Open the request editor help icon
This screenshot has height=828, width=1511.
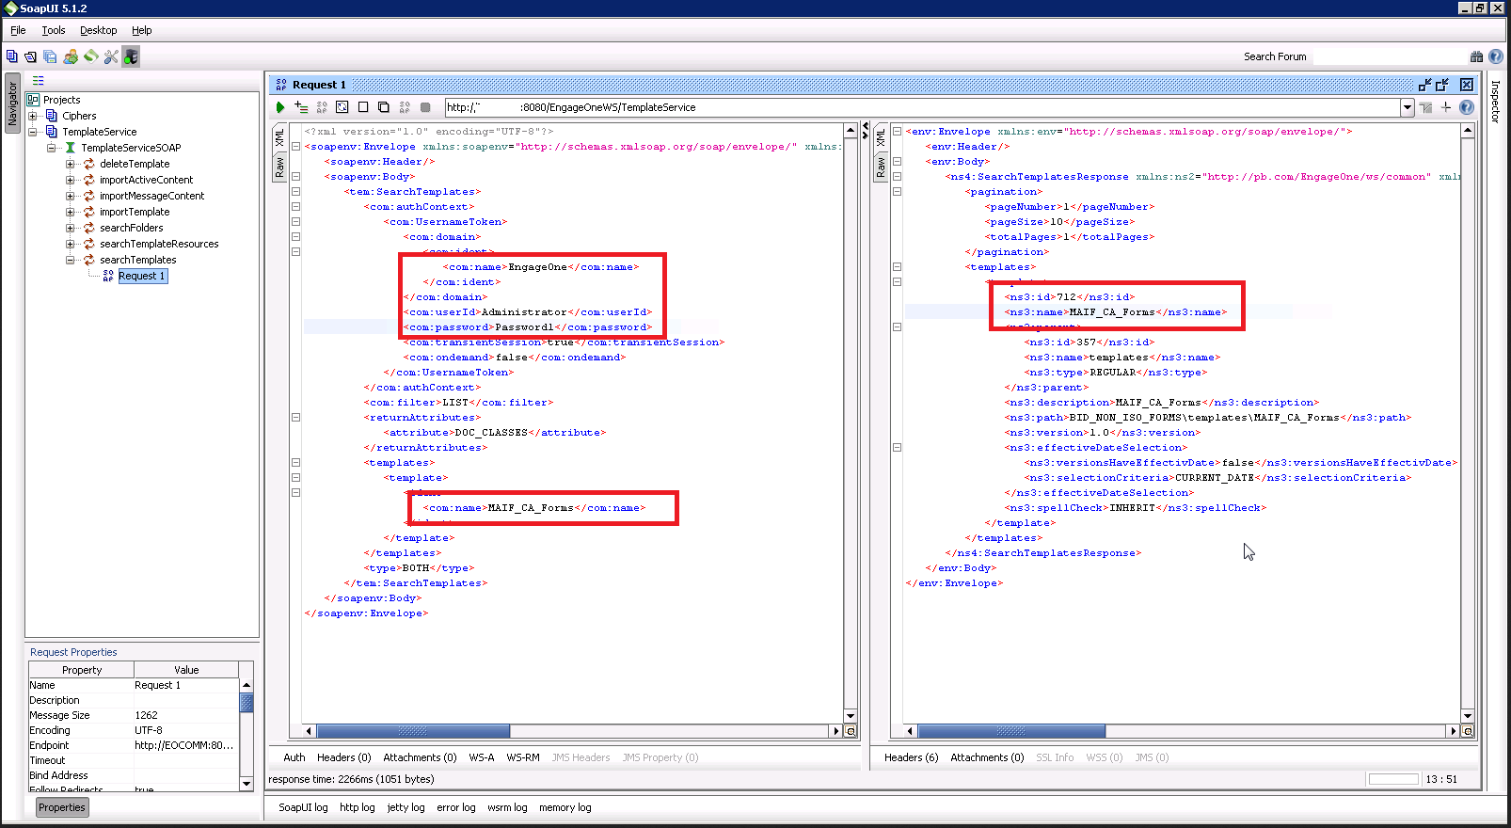[x=1467, y=107]
